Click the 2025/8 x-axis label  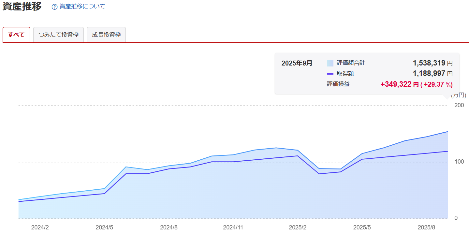click(427, 227)
